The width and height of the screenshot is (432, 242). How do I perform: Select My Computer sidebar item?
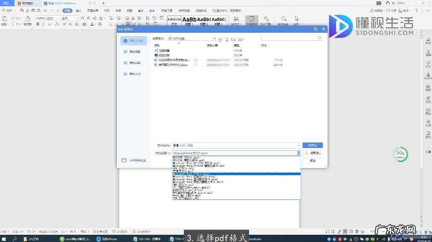coord(133,51)
